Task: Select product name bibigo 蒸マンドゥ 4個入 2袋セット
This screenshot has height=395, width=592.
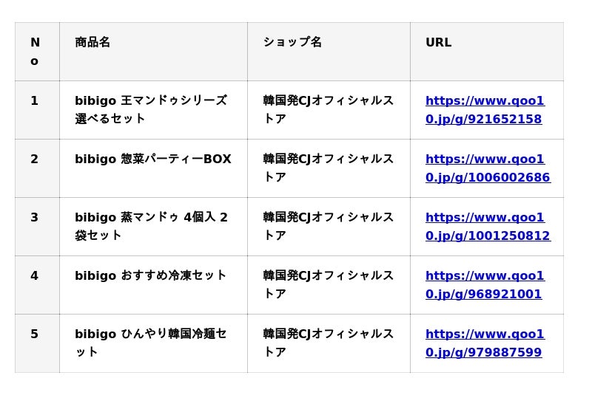Action: click(150, 226)
